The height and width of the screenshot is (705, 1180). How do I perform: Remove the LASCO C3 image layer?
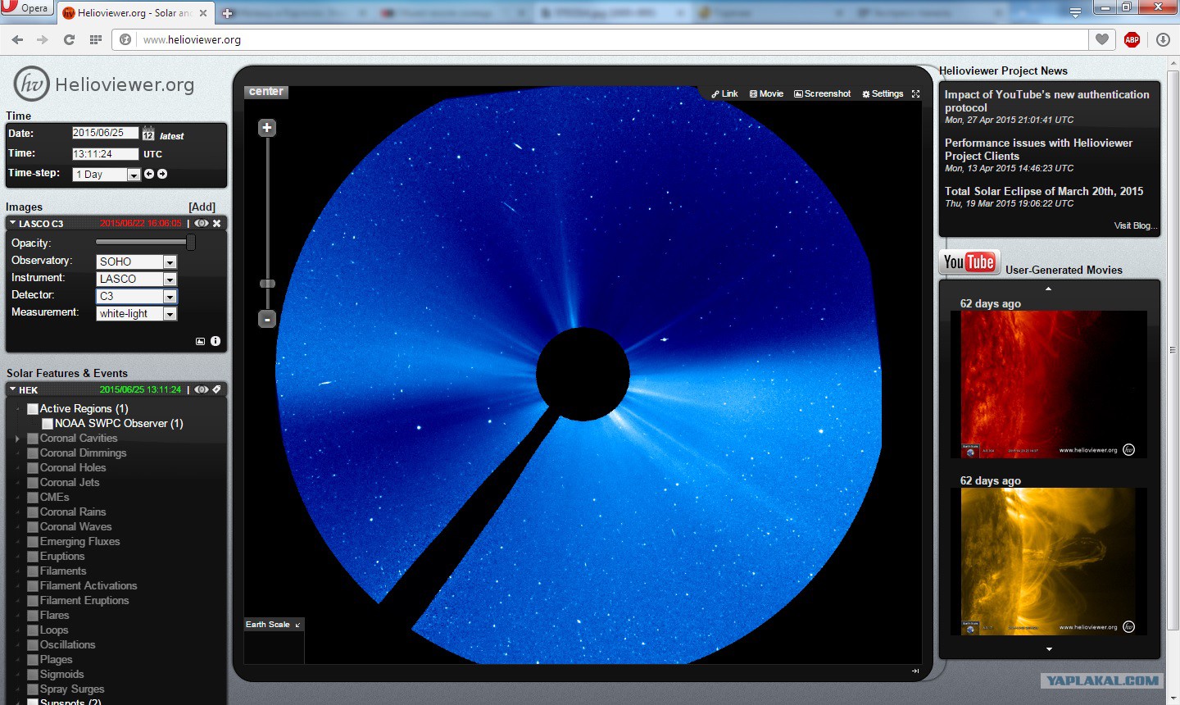(x=217, y=223)
